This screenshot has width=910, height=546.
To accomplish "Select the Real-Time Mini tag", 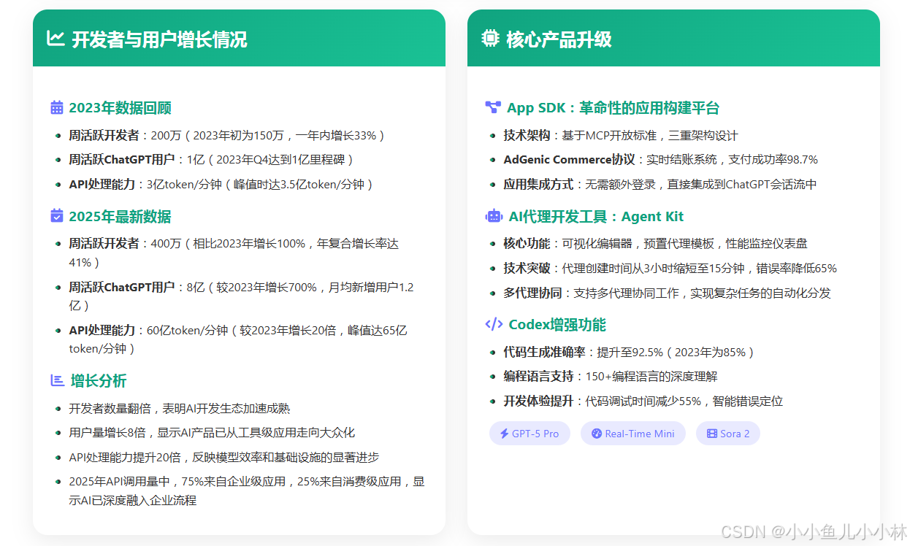I will click(632, 433).
